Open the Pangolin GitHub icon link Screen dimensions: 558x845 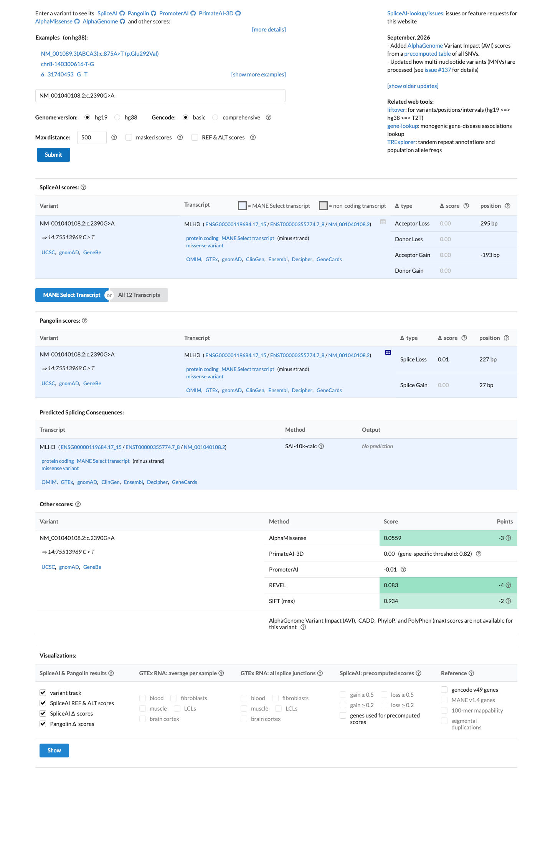(154, 13)
